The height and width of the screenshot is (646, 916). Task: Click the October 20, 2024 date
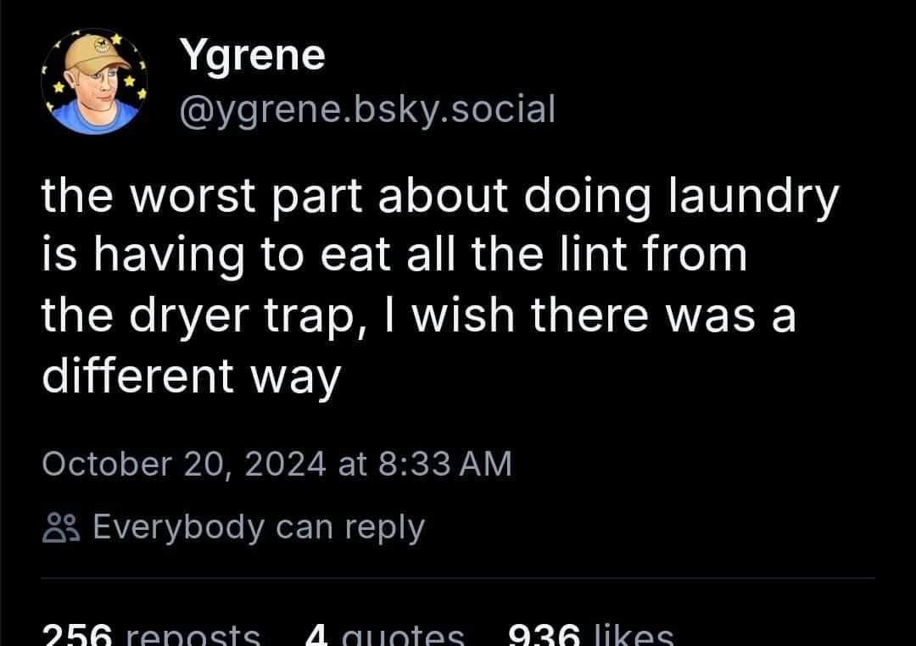click(x=184, y=464)
